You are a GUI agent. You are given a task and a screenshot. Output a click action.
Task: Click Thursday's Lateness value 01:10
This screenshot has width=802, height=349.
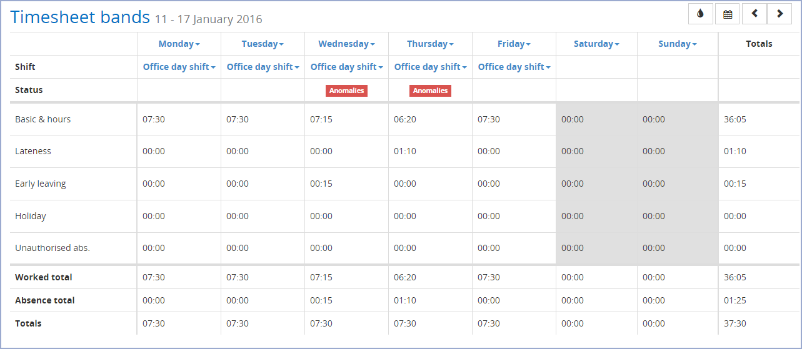coord(405,151)
